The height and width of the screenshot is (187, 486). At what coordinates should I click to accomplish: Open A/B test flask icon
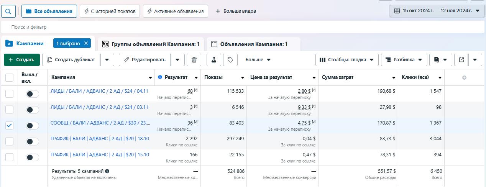tap(214, 60)
